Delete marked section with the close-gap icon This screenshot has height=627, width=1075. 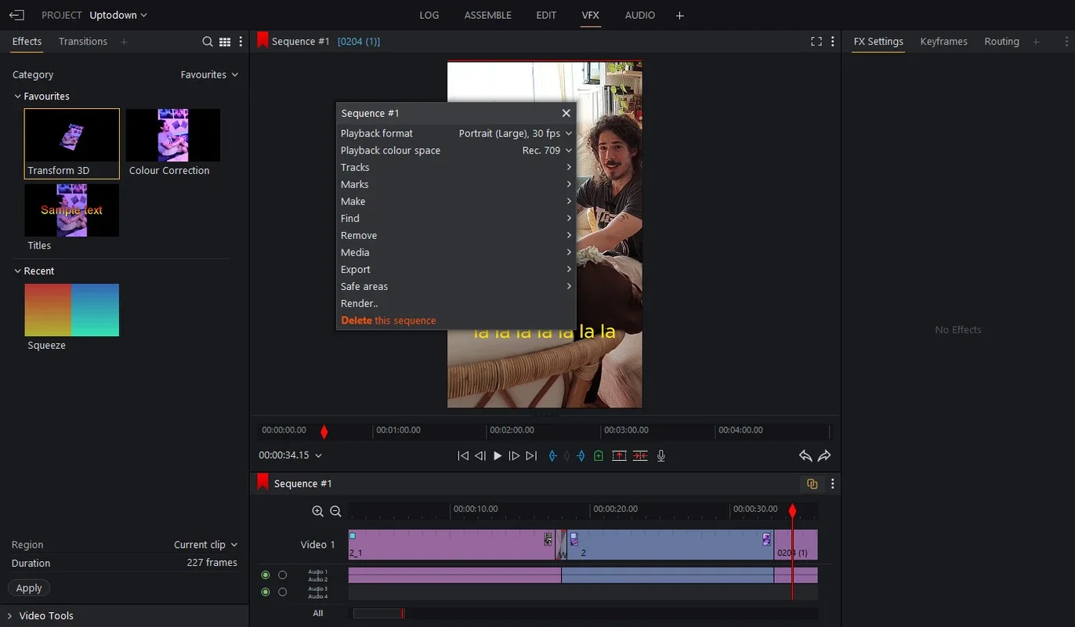(640, 455)
